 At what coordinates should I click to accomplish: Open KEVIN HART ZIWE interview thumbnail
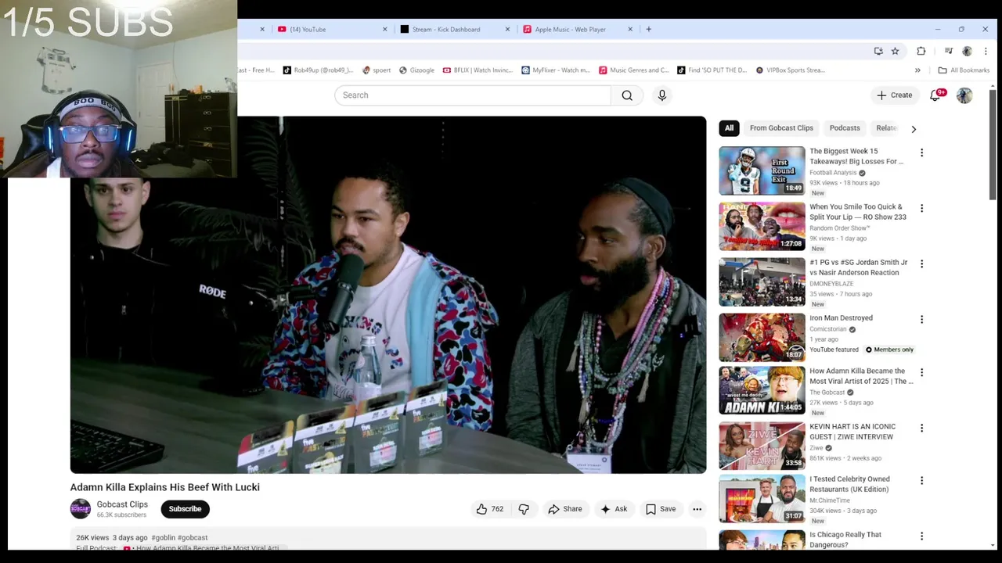click(x=762, y=446)
